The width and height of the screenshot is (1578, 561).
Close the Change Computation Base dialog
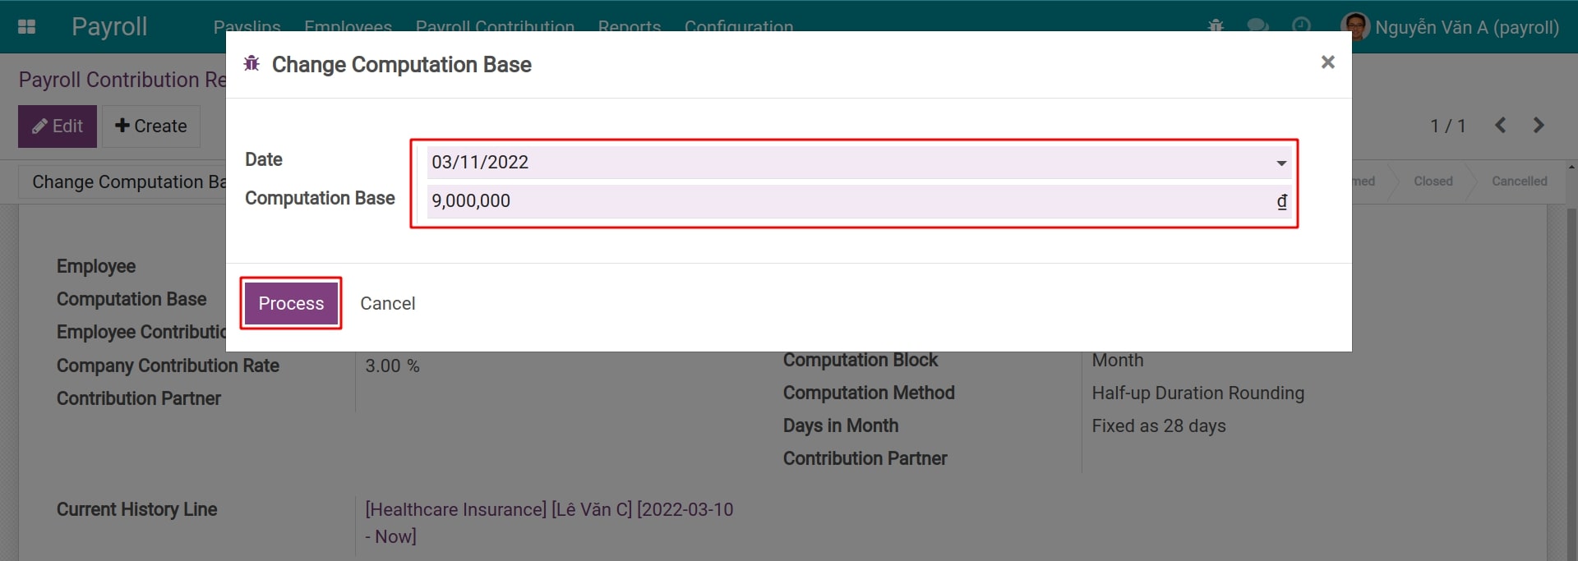click(x=1327, y=62)
